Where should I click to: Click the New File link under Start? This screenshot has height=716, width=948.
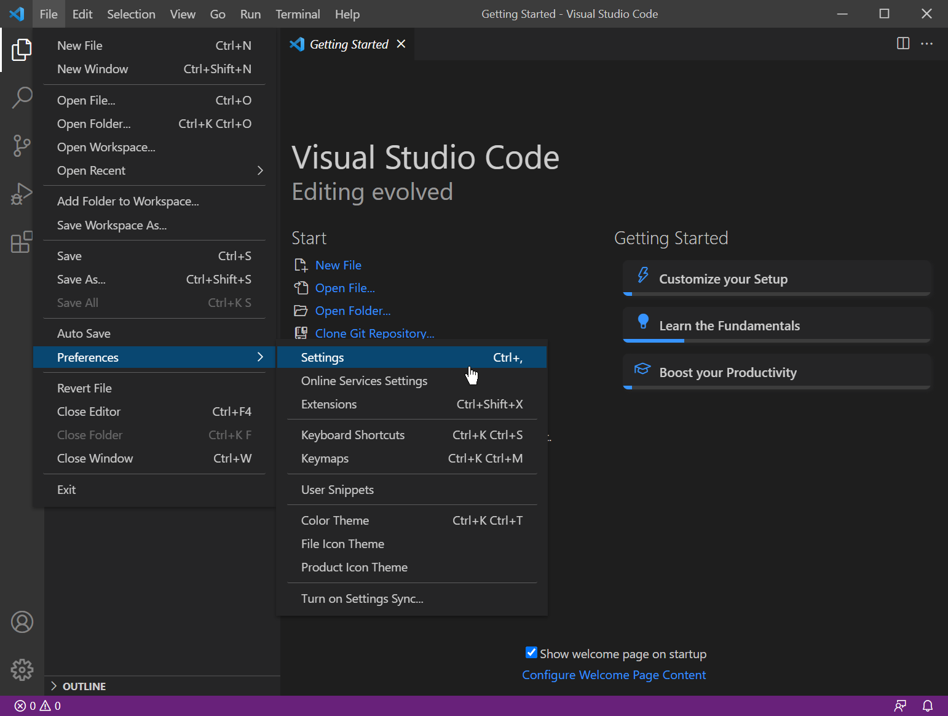pos(338,265)
